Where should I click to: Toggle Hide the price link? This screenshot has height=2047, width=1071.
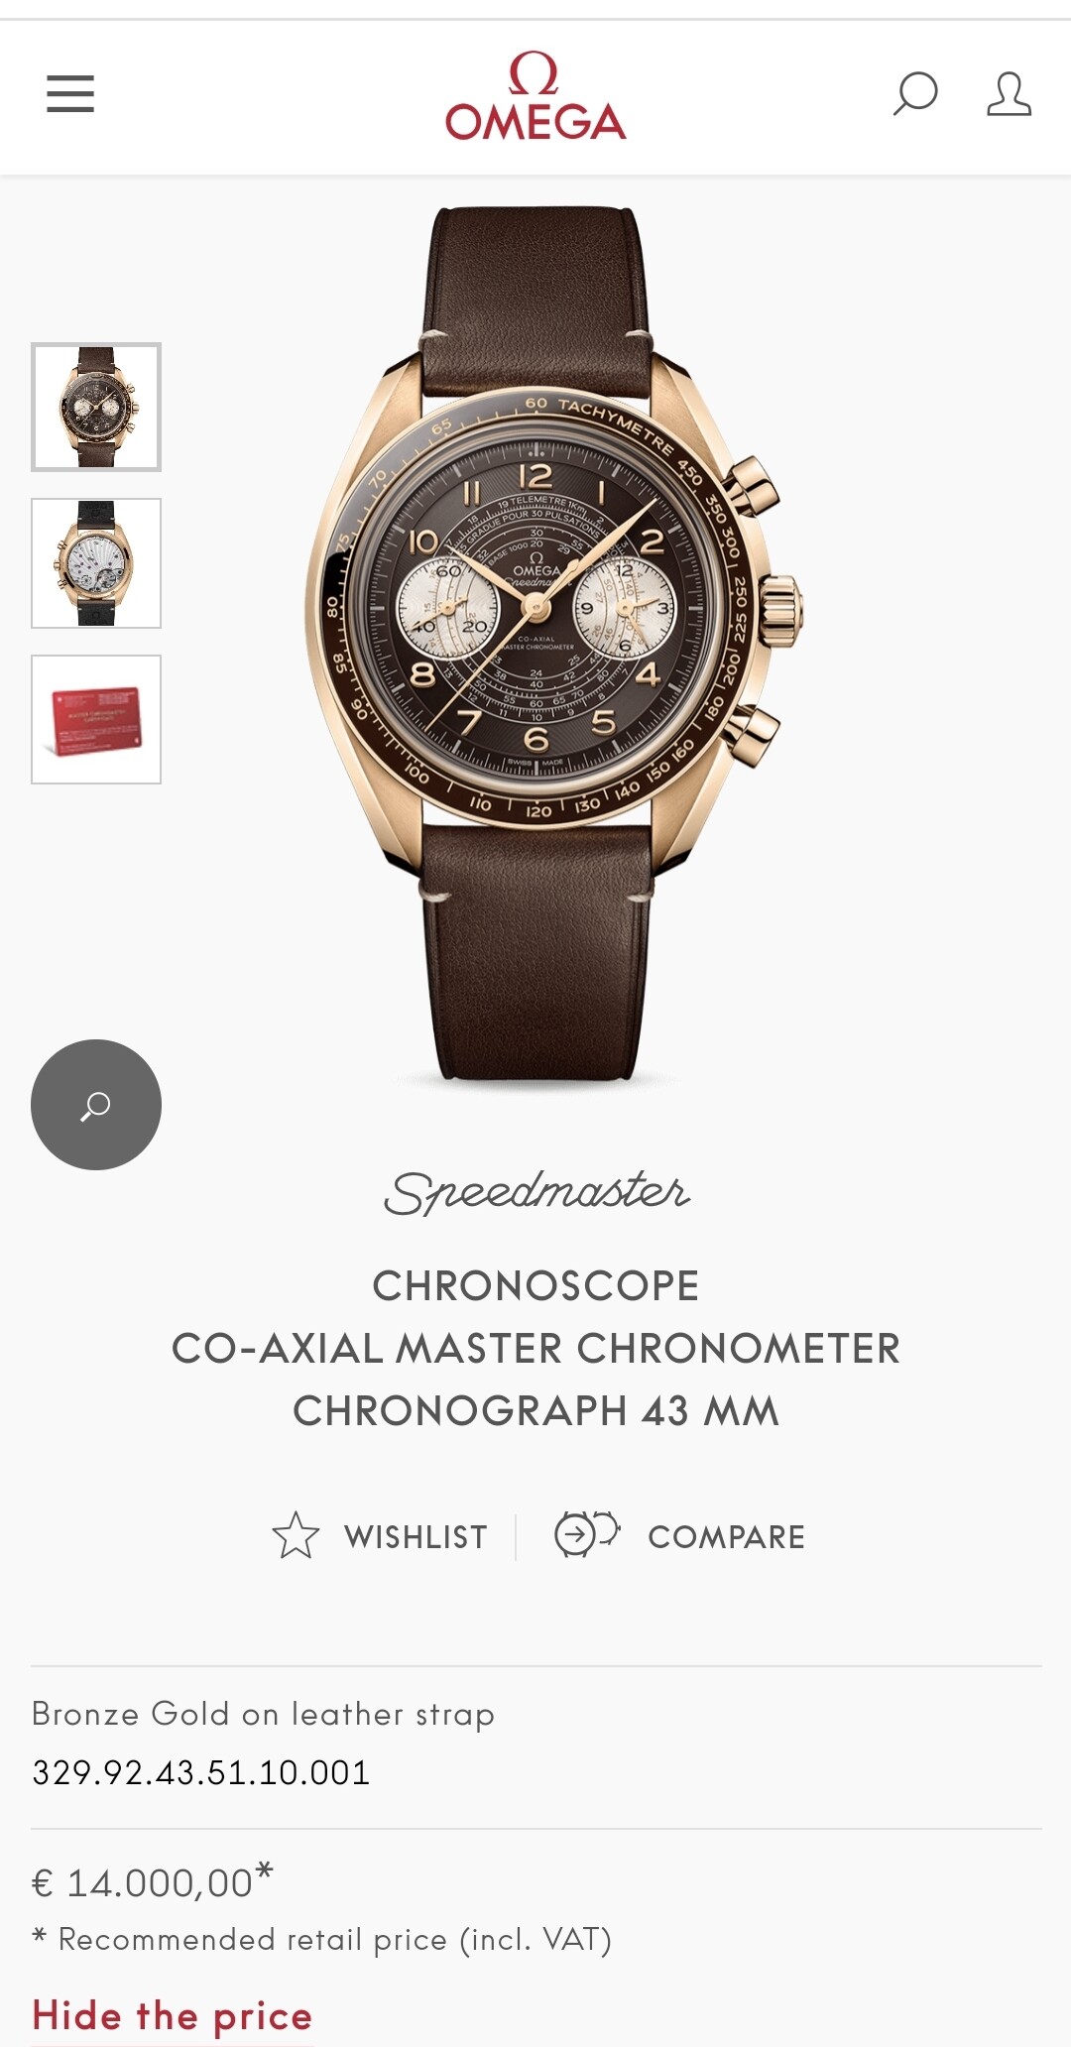tap(173, 2016)
